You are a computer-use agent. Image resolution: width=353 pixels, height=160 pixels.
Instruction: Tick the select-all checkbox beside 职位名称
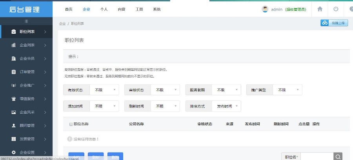[71, 124]
